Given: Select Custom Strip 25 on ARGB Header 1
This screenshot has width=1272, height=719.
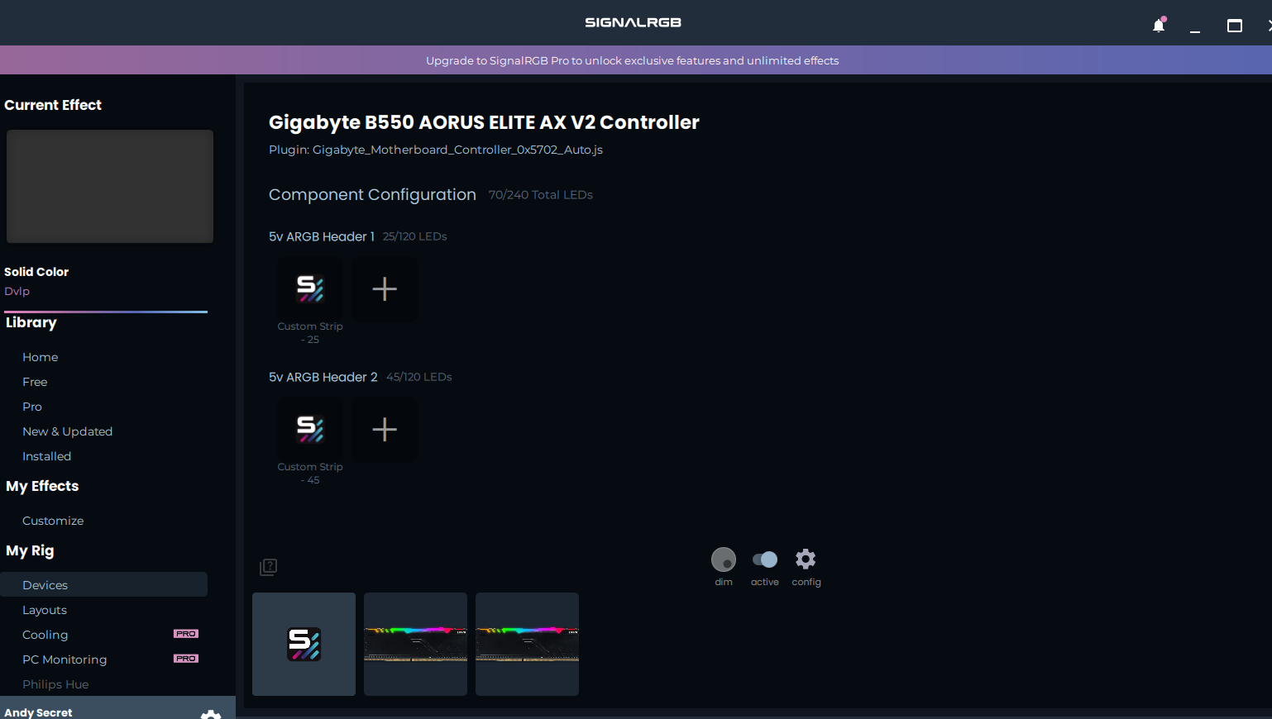Looking at the screenshot, I should (310, 289).
